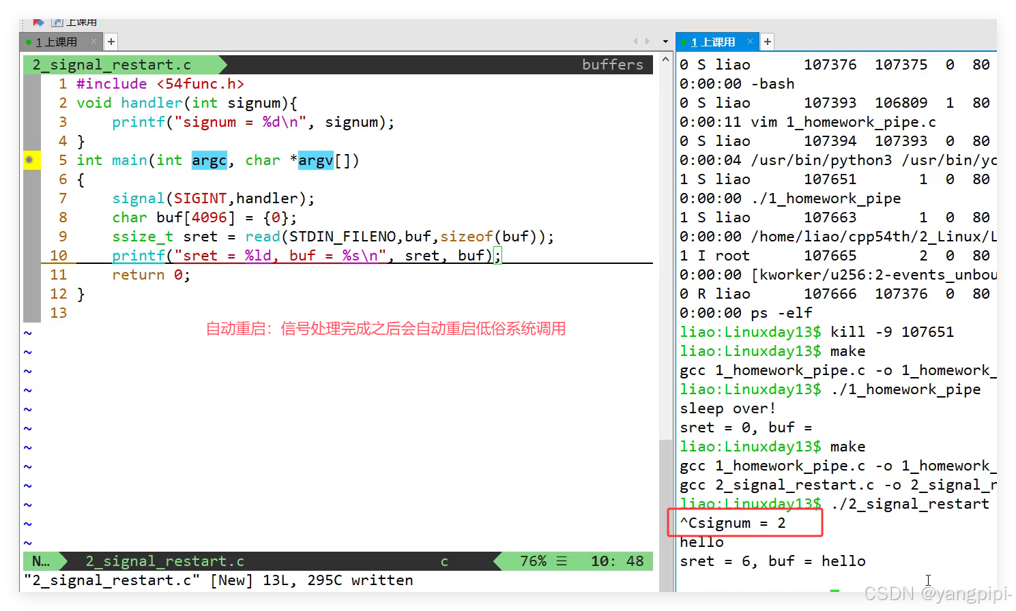1016x611 pixels.
Task: Click the filetype 'c' in status line
Action: click(x=444, y=561)
